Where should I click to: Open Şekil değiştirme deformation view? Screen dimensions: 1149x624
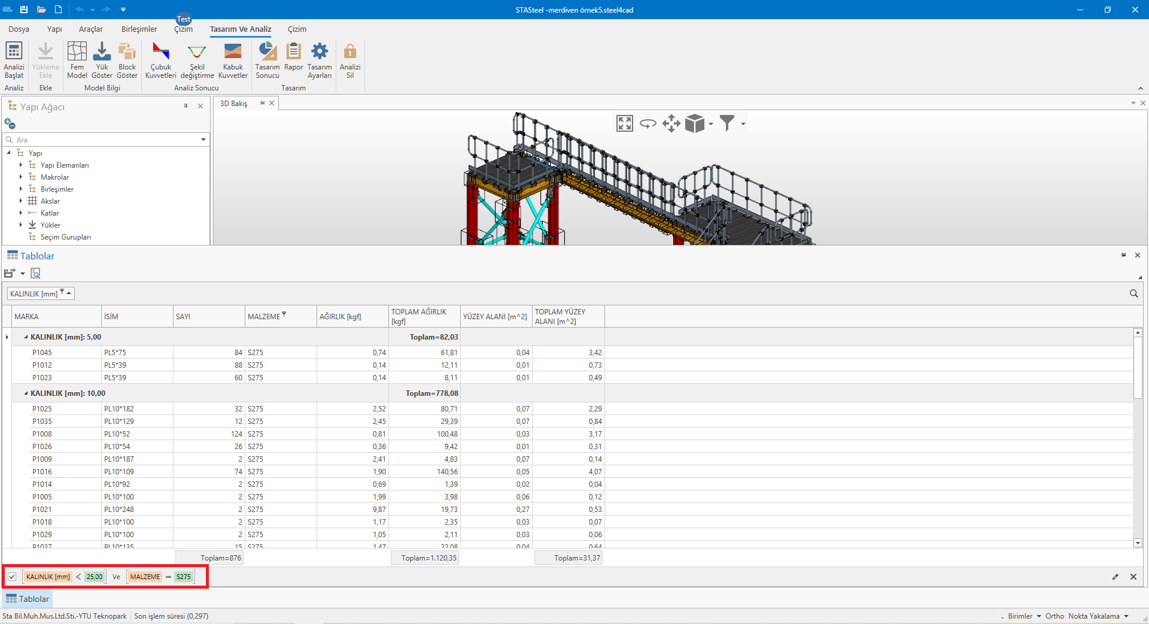click(197, 59)
